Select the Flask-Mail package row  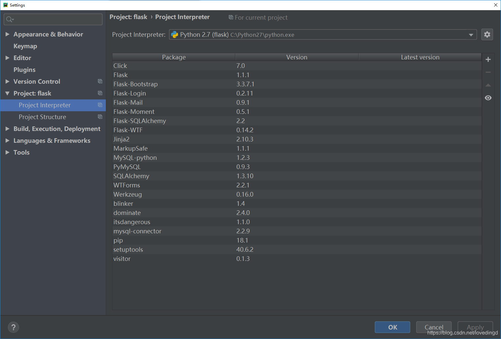point(297,102)
